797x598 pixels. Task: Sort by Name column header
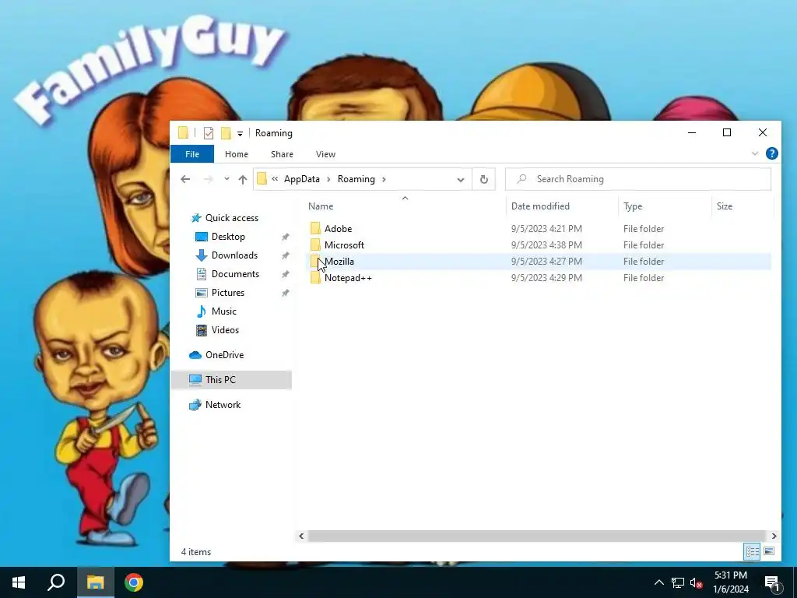[x=321, y=206]
